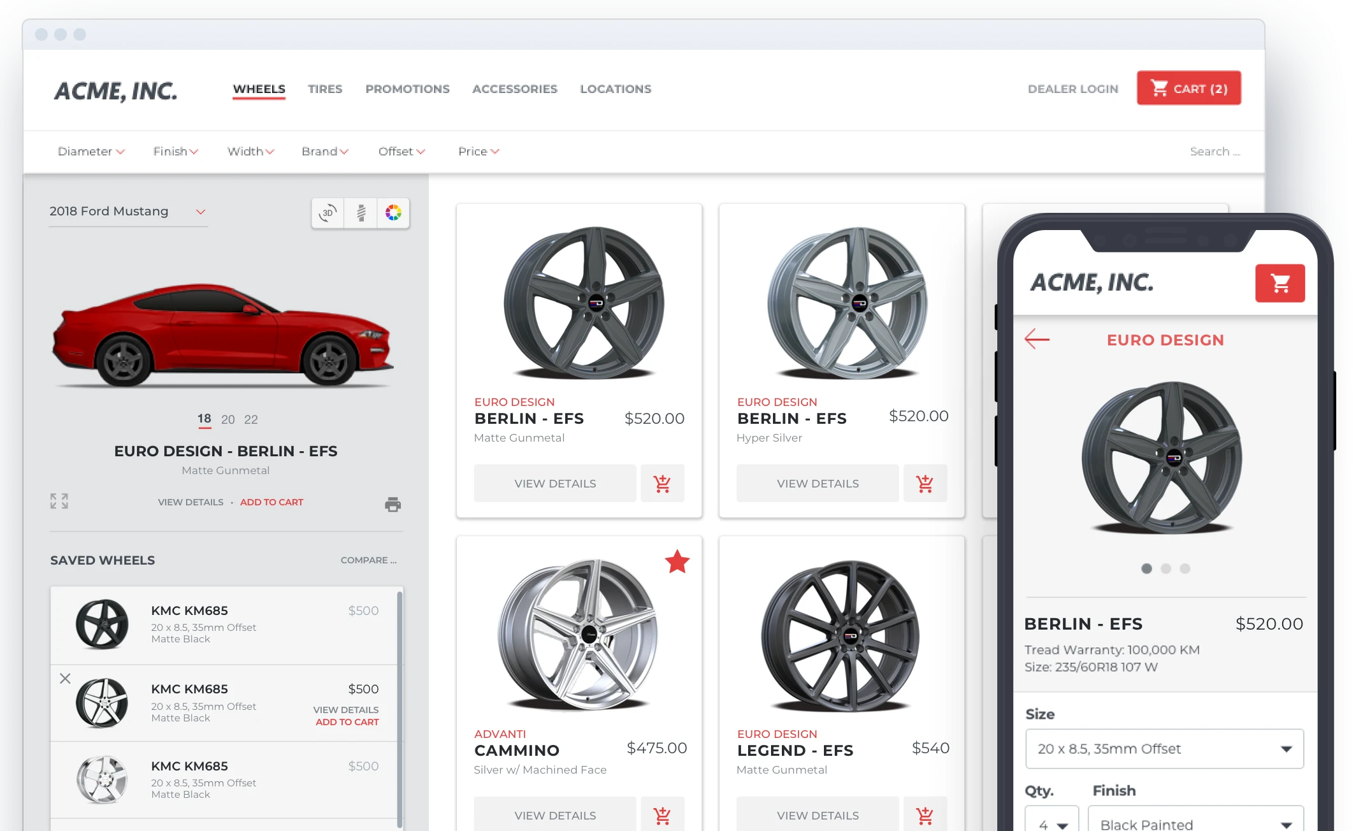The height and width of the screenshot is (831, 1356).
Task: Click the cart icon on Berlin-EFS listing
Action: 663,482
